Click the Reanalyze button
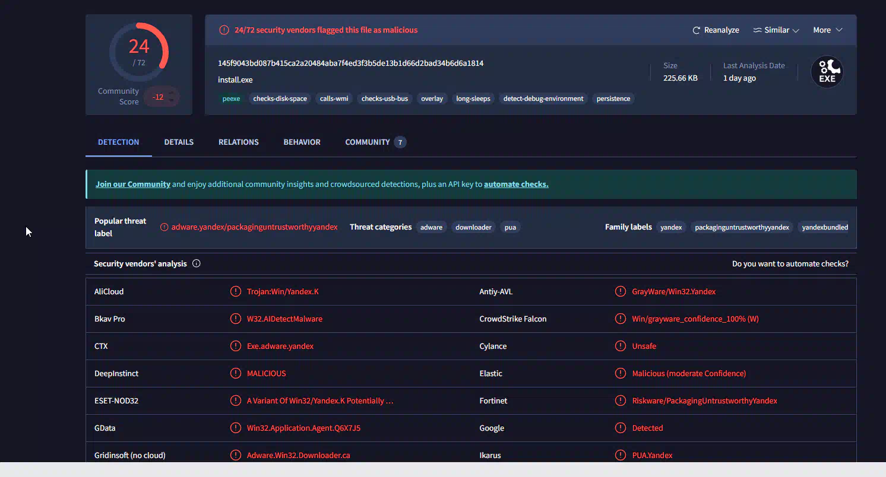 (x=716, y=30)
